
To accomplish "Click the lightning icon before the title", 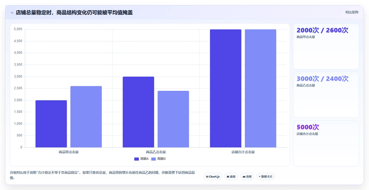I will [x=12, y=13].
